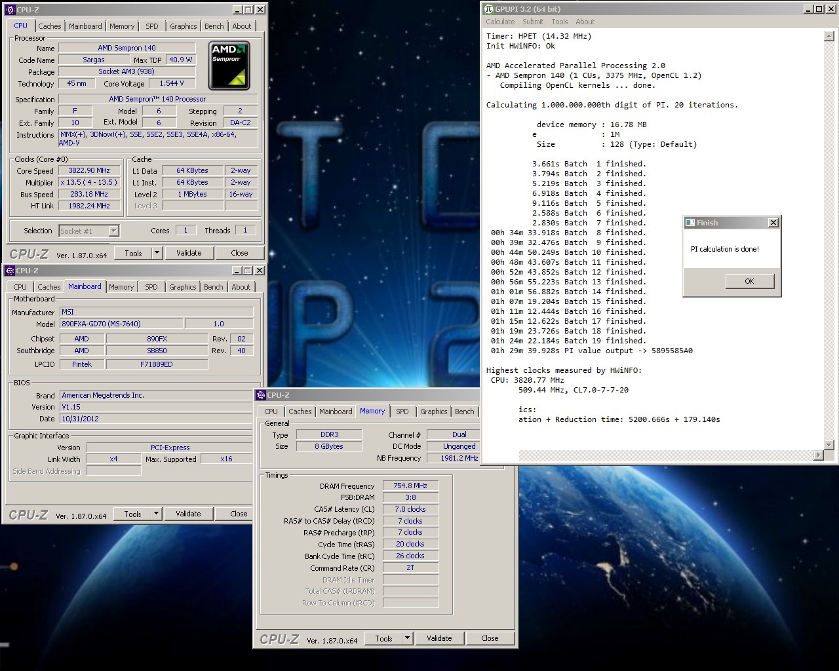The image size is (839, 671).
Task: Click the Core Voltage 1.544 V field
Action: pyautogui.click(x=172, y=83)
